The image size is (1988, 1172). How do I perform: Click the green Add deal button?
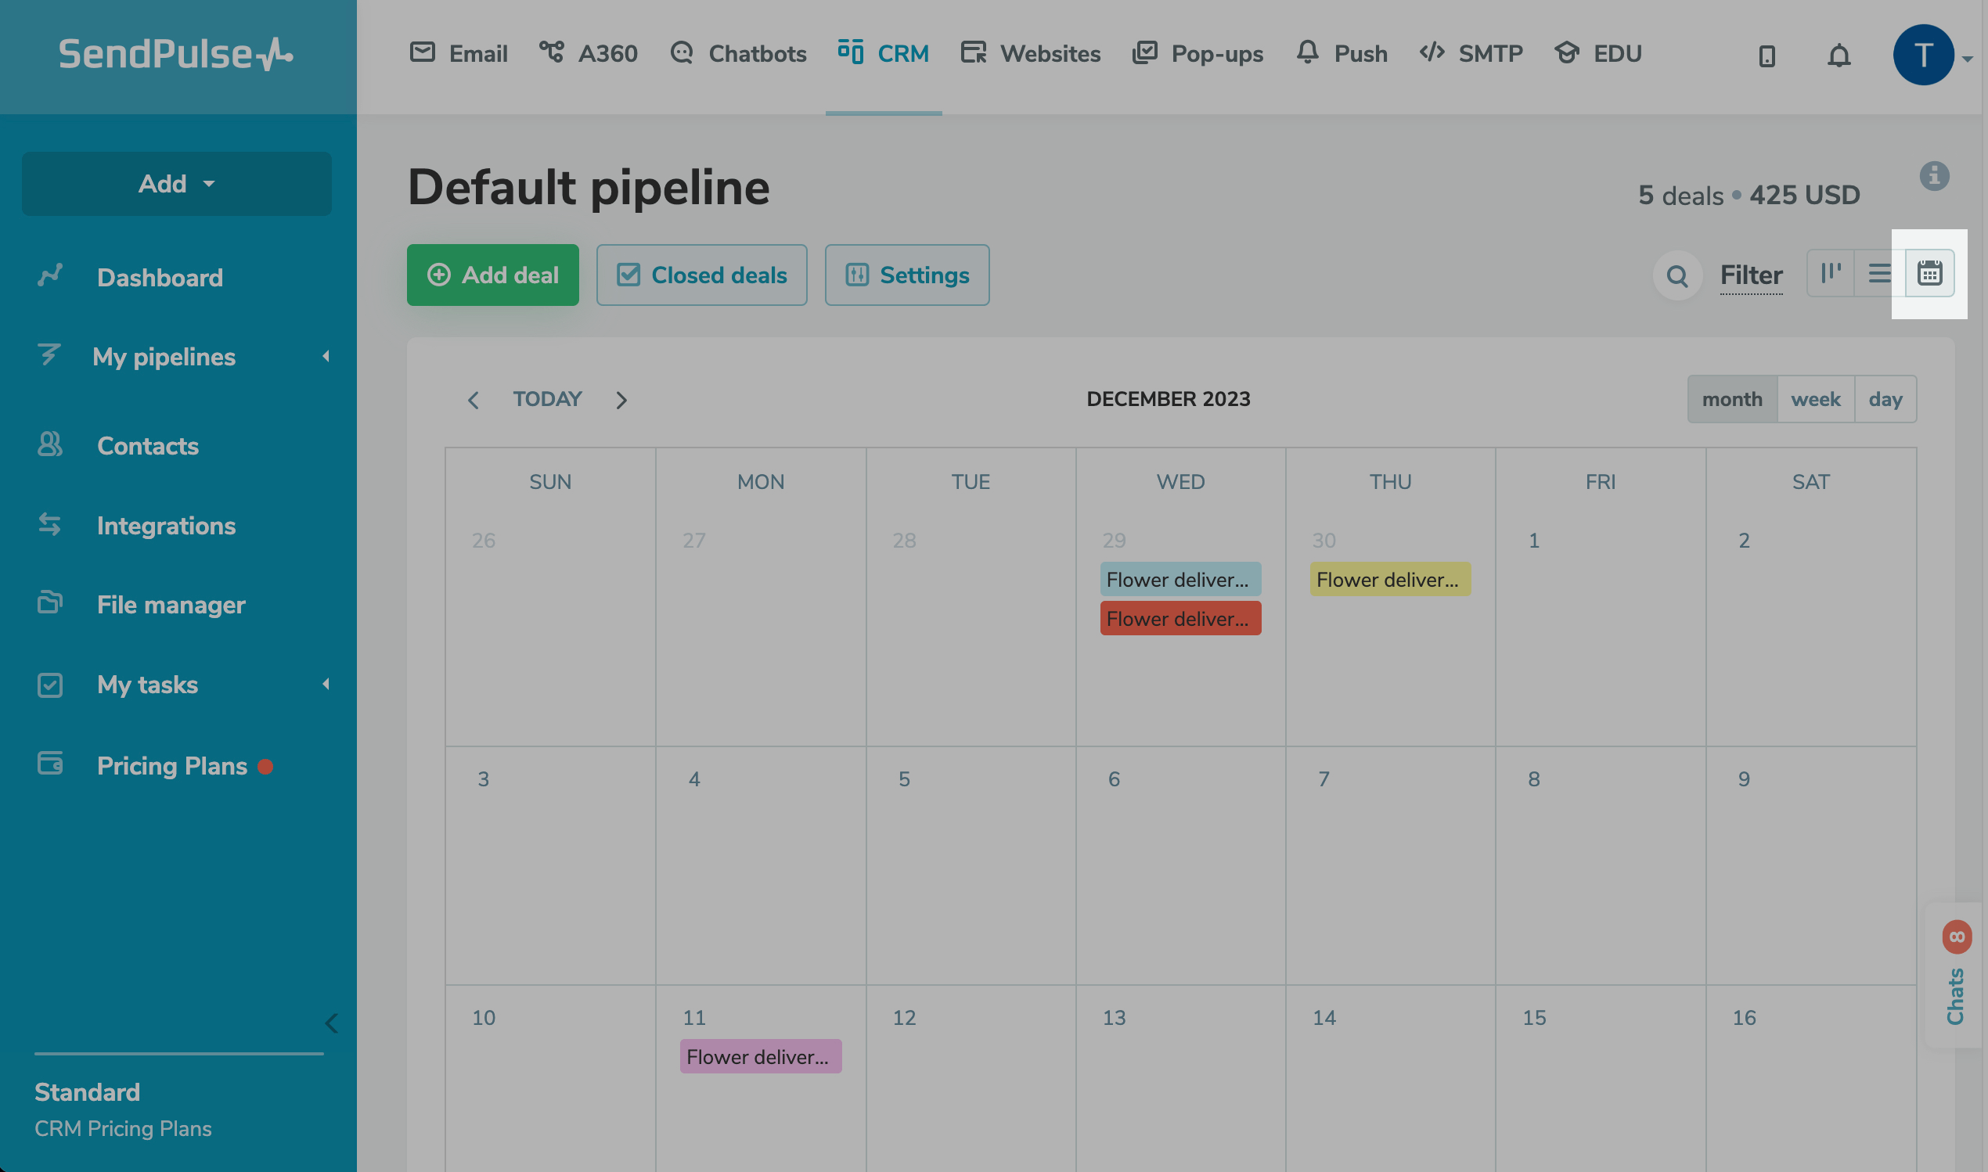(x=492, y=275)
